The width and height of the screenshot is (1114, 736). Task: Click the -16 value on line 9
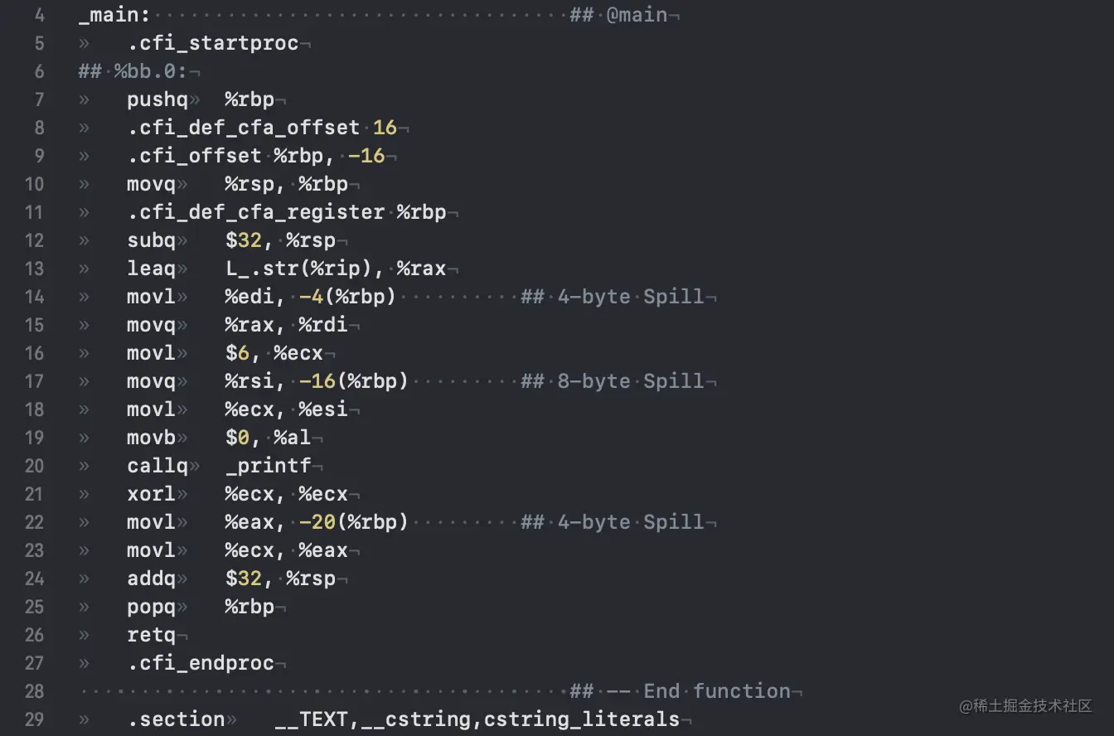pos(366,156)
